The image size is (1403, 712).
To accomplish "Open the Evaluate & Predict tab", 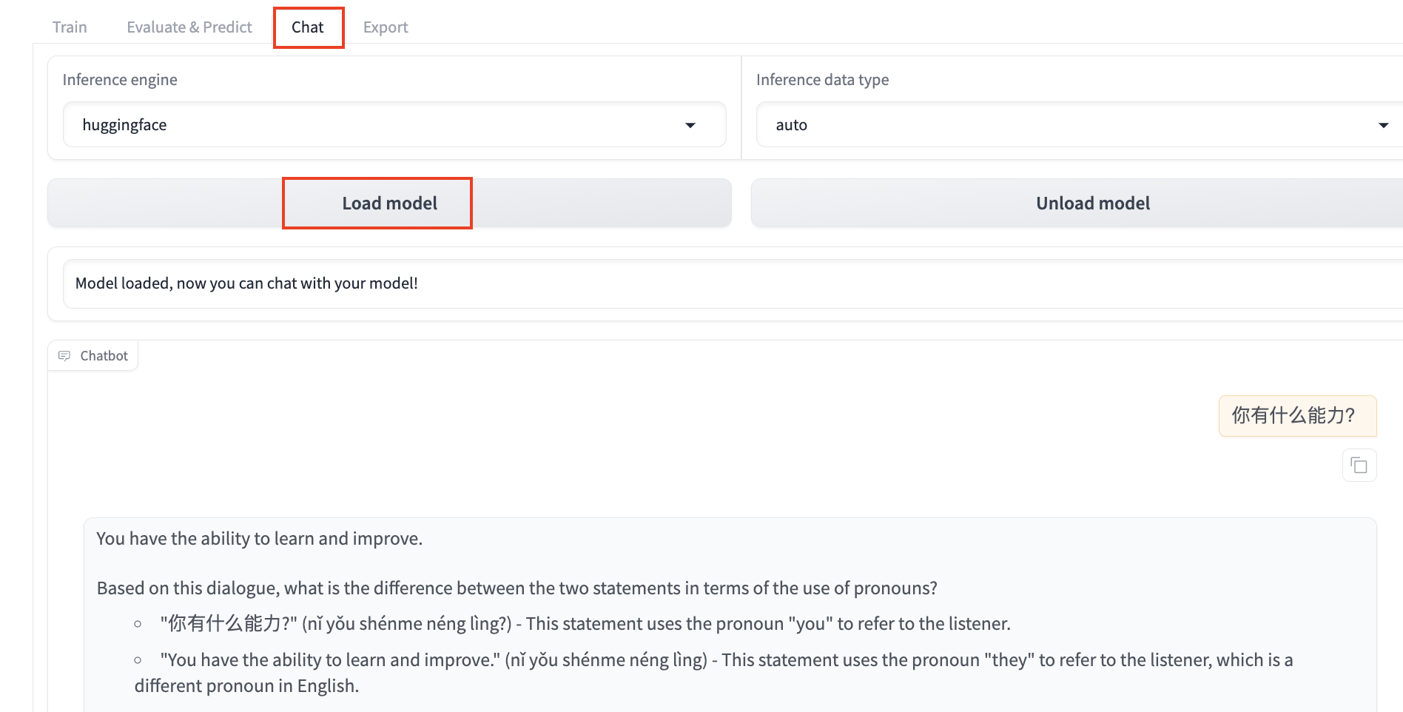I will (189, 27).
